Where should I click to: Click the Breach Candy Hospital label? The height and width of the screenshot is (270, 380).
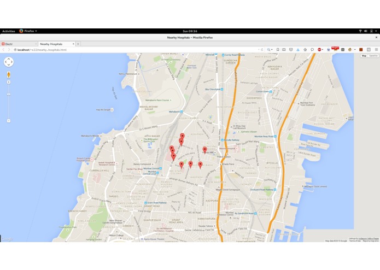pyautogui.click(x=83, y=160)
